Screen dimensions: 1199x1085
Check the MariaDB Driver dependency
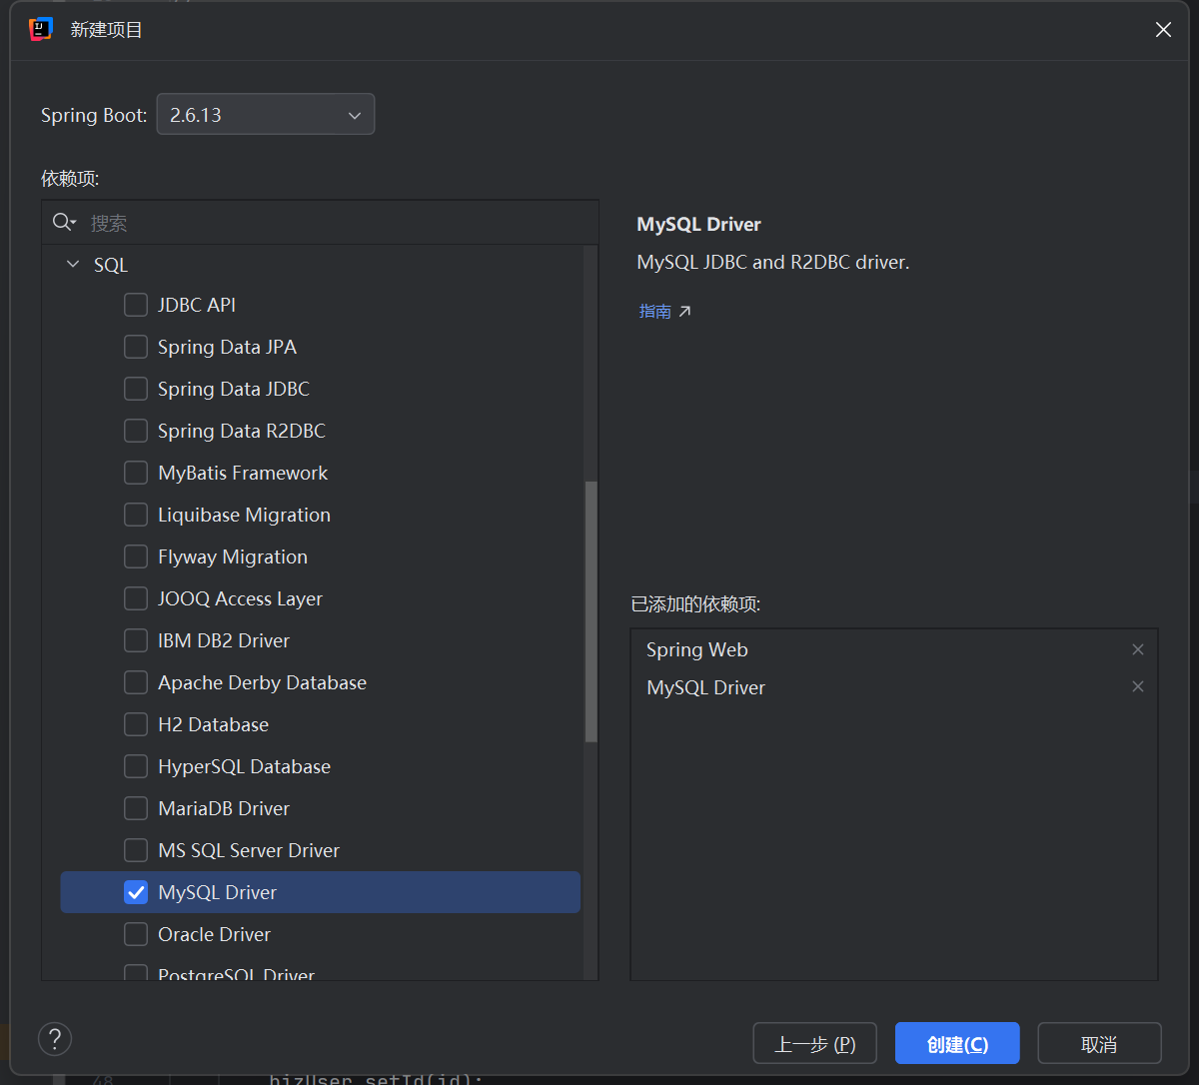point(136,808)
